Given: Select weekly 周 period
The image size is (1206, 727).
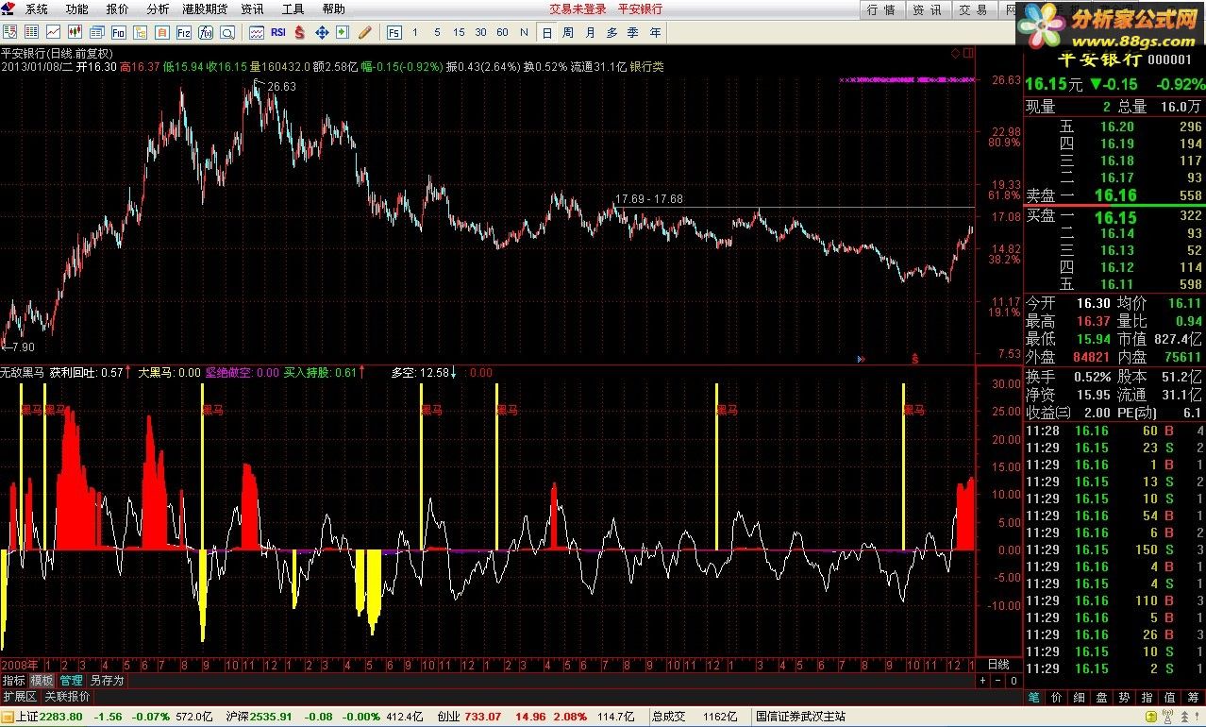Looking at the screenshot, I should click(568, 32).
